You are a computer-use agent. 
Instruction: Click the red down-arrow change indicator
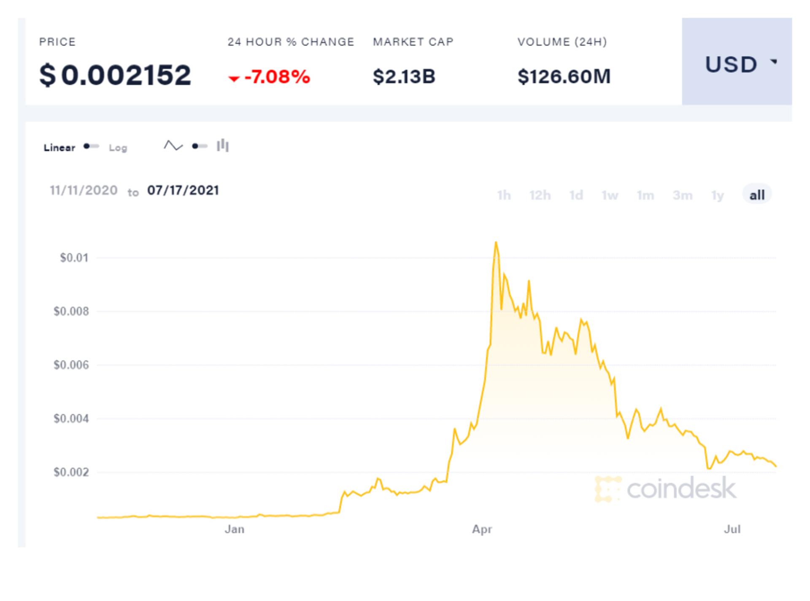click(x=234, y=78)
